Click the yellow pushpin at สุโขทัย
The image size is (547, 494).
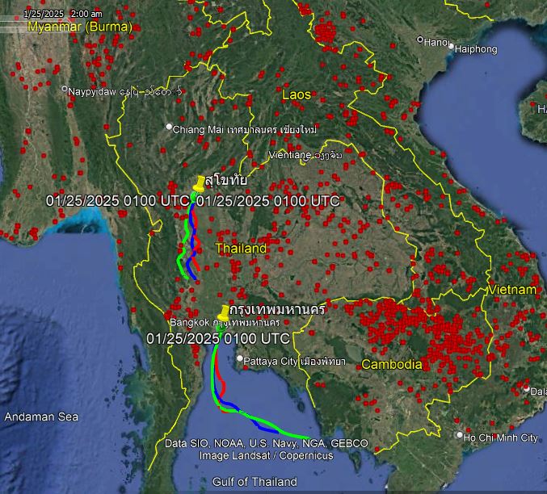pos(200,183)
